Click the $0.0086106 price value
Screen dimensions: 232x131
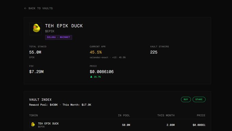click(101, 72)
